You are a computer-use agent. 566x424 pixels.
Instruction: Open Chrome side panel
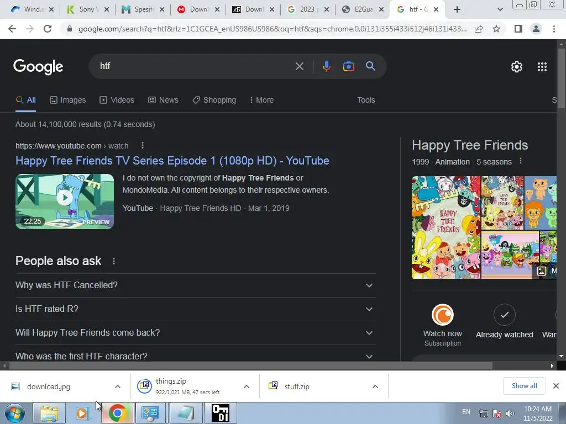tap(518, 29)
